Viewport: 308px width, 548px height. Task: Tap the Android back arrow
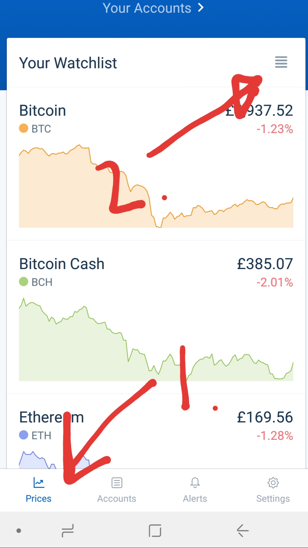[x=243, y=531]
